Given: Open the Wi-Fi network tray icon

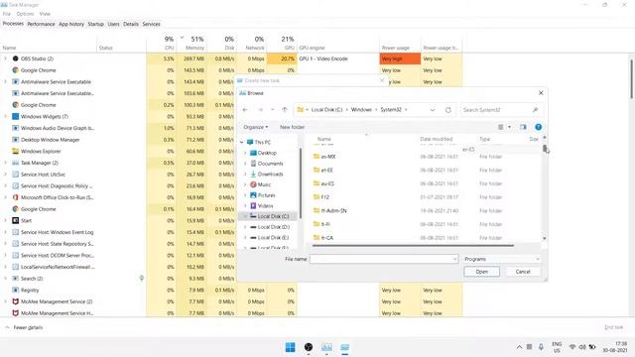Looking at the screenshot, I should [x=572, y=347].
